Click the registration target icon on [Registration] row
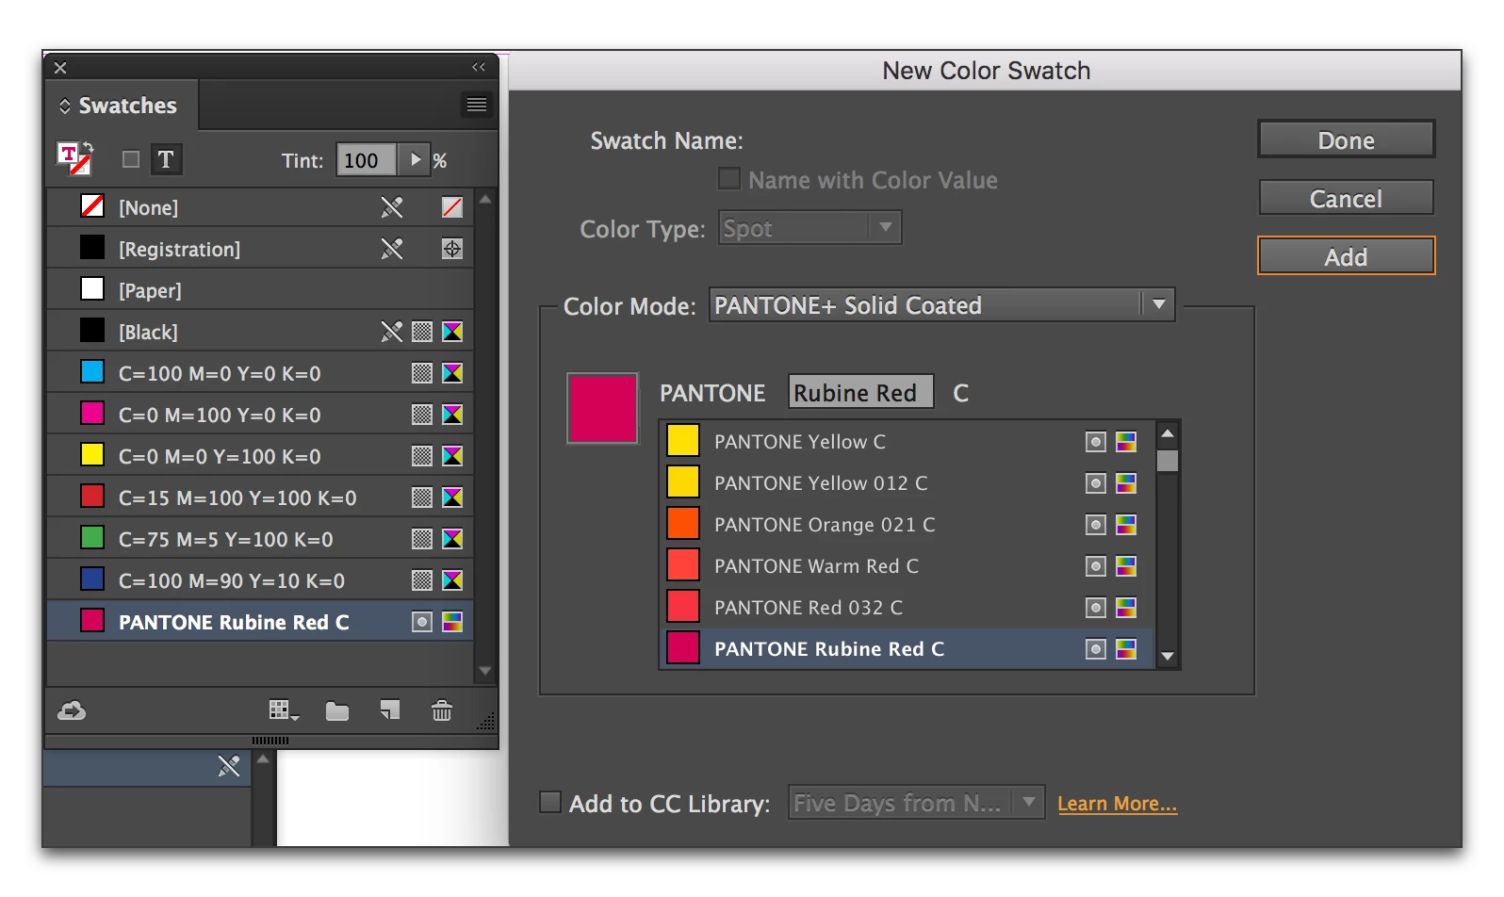1504x897 pixels. coord(452,249)
